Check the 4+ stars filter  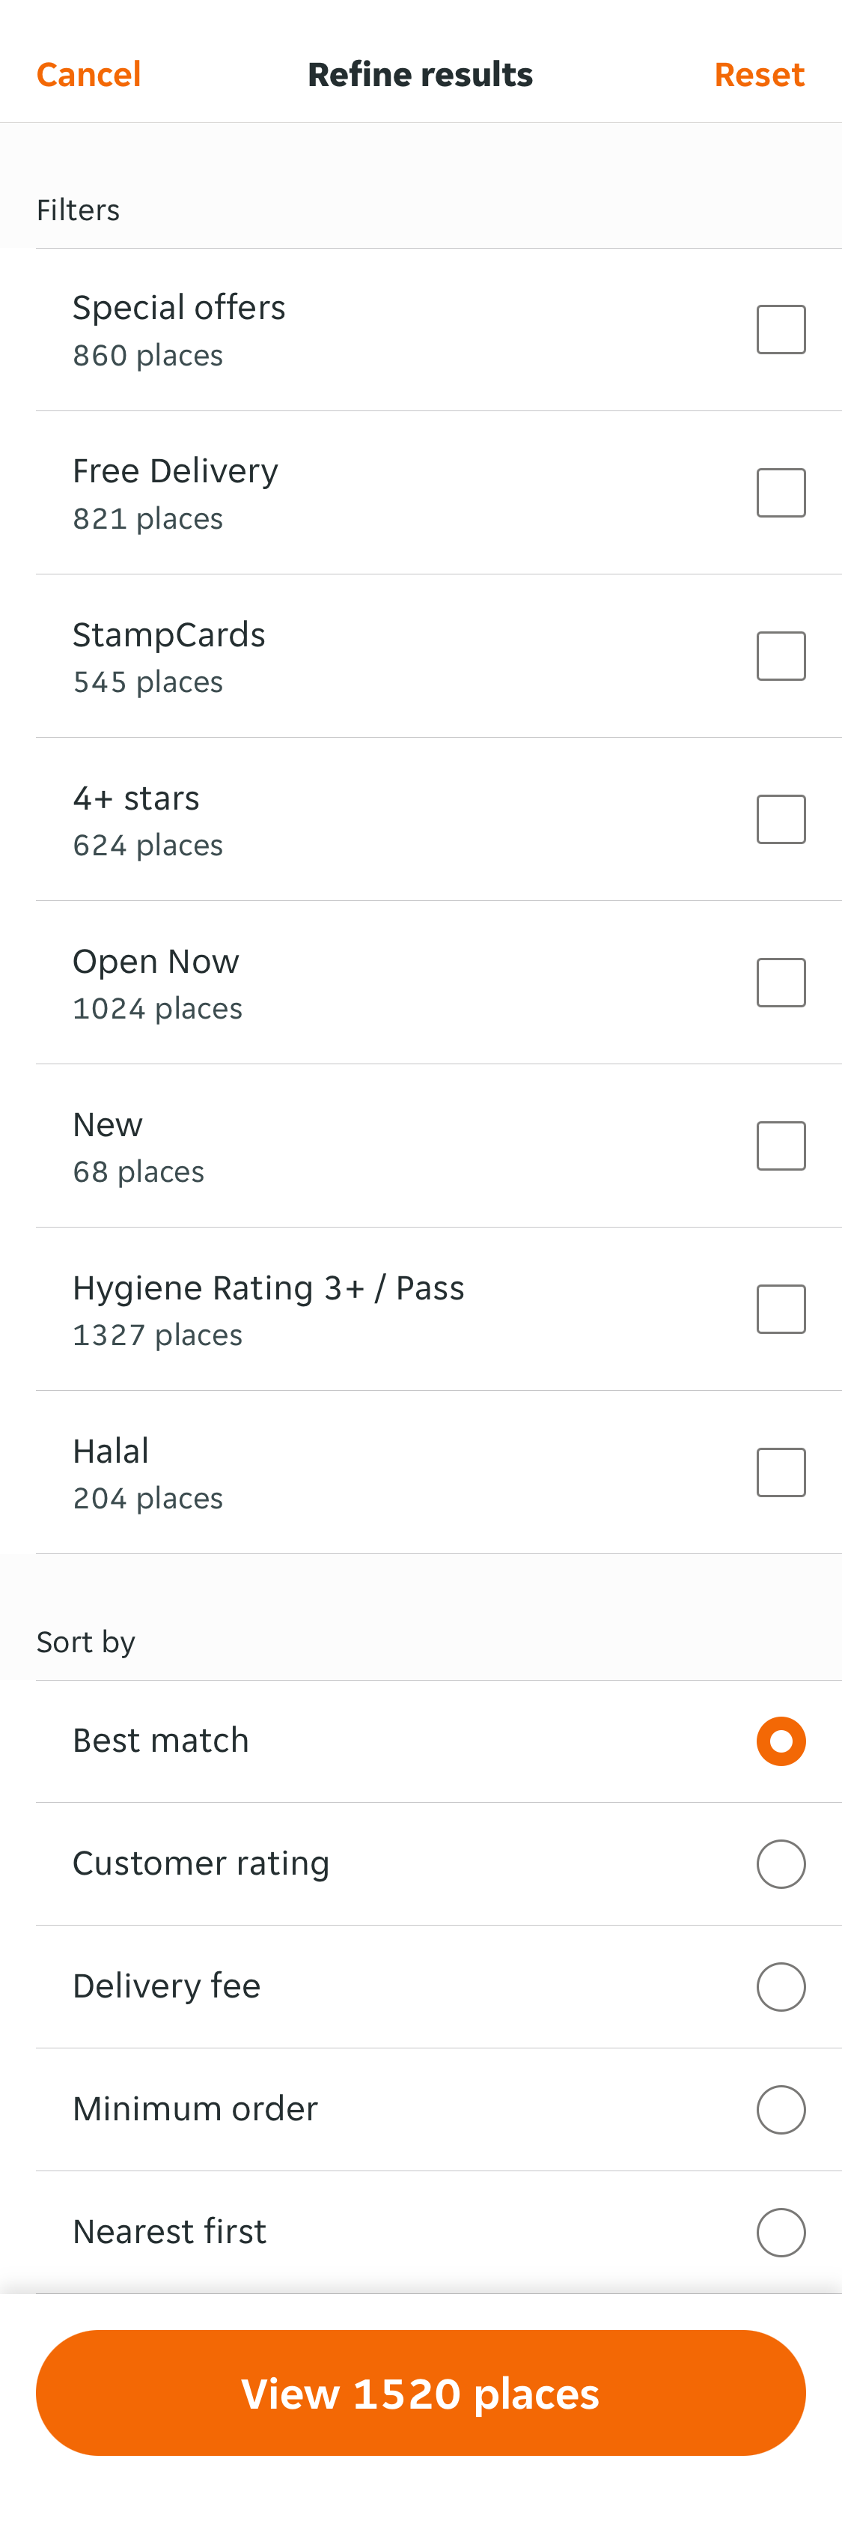[x=780, y=818]
